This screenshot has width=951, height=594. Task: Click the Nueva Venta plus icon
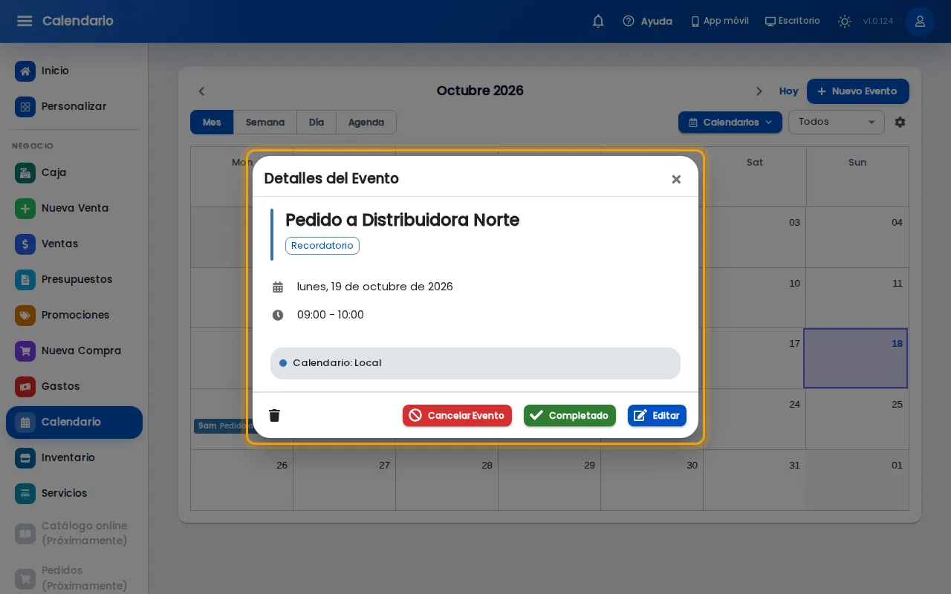(25, 209)
